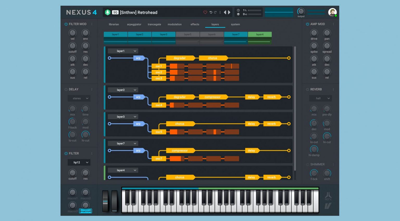Expand the reverb type hall dropdown
400x221 pixels.
pyautogui.click(x=321, y=98)
